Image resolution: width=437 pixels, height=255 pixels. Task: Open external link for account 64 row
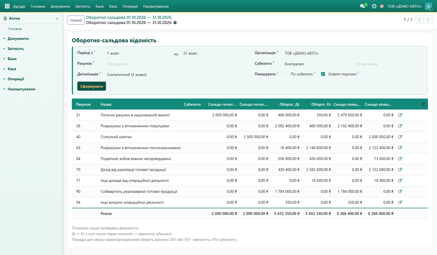tap(400, 159)
